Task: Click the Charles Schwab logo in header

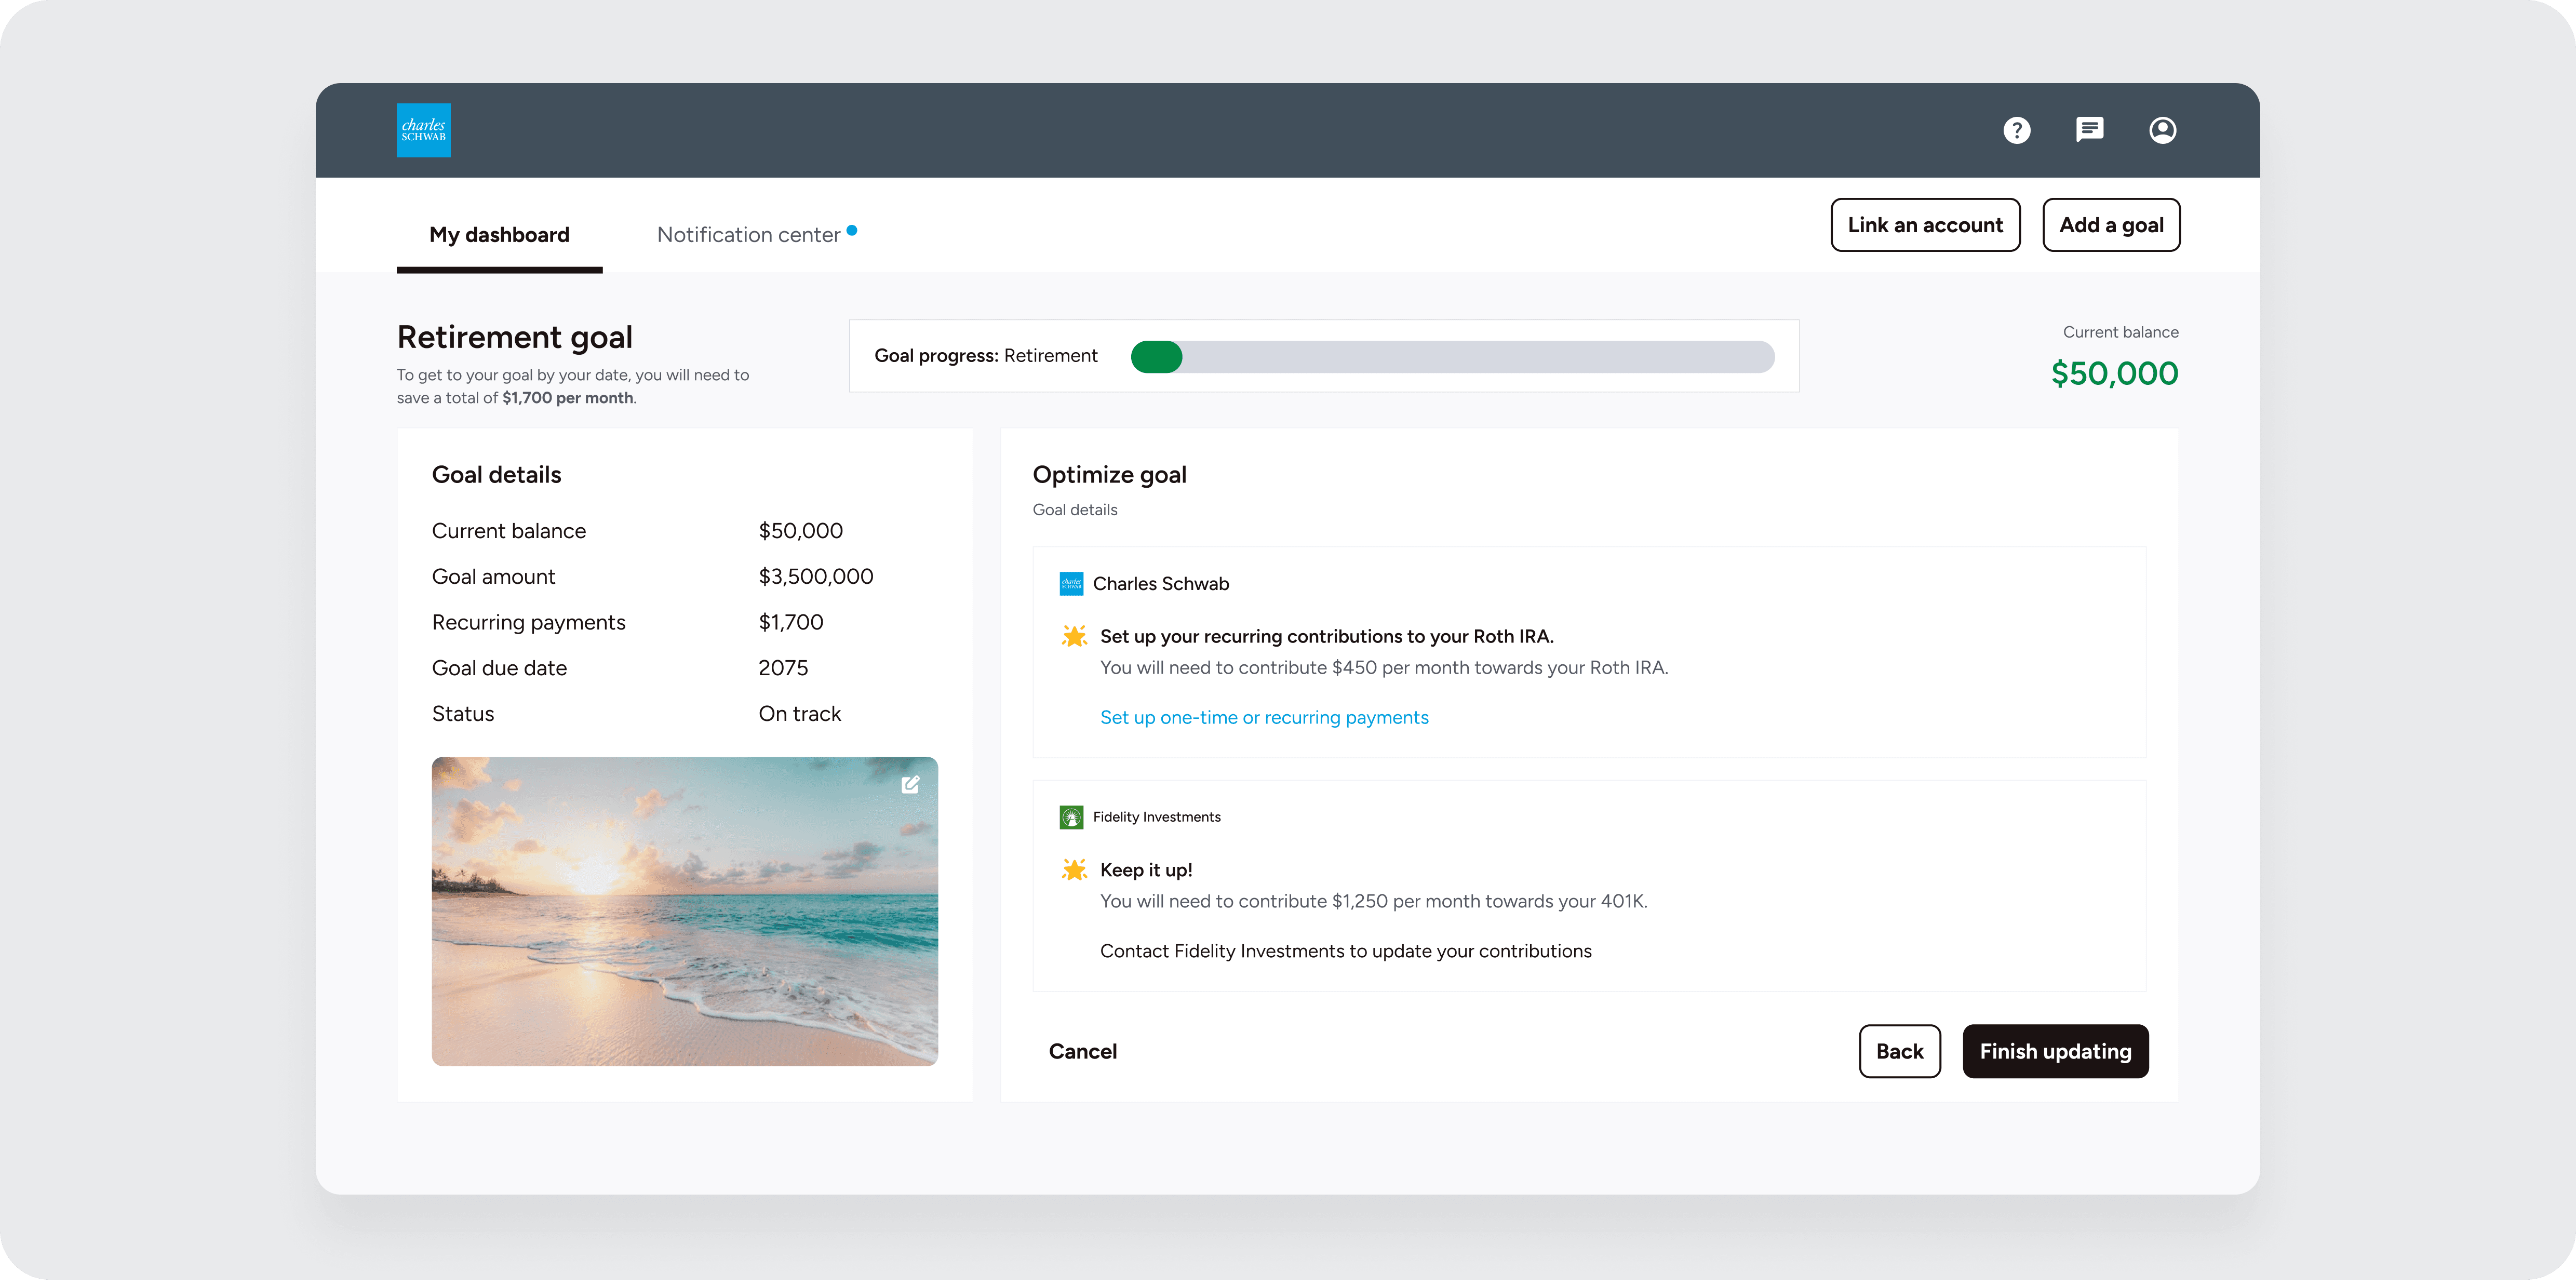Action: click(423, 130)
